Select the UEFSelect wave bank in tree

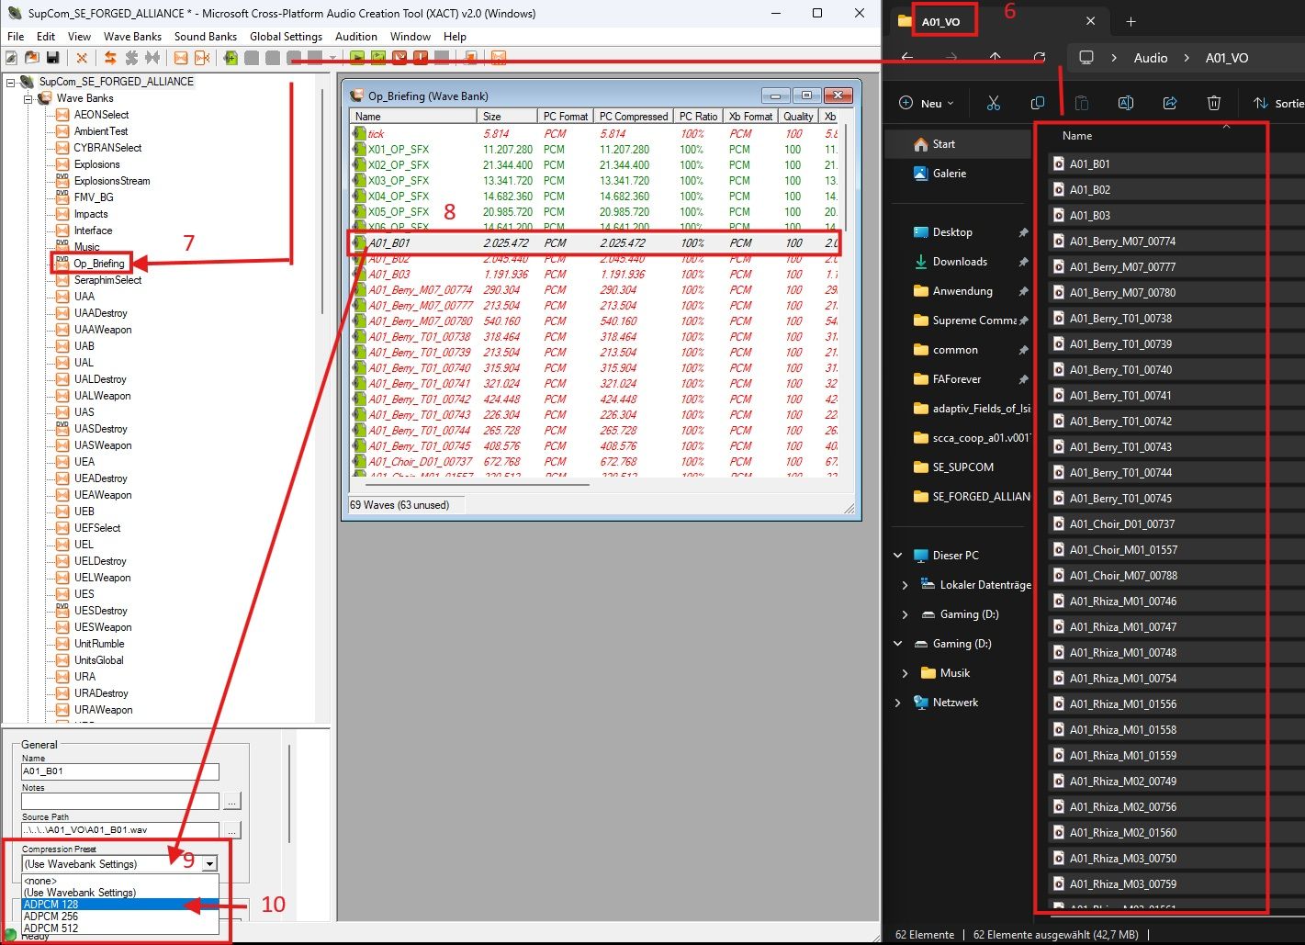click(97, 528)
